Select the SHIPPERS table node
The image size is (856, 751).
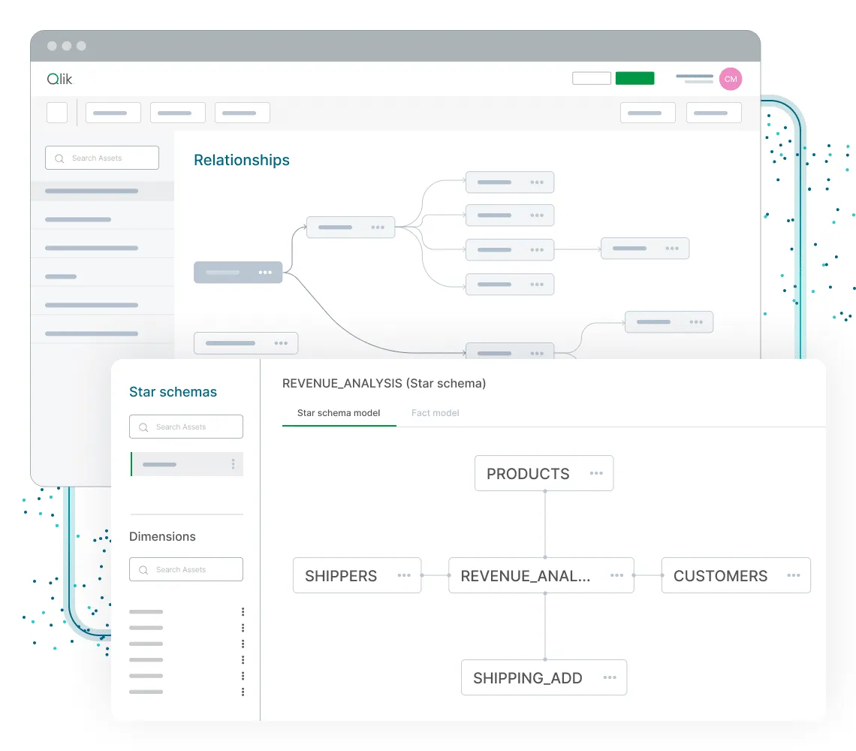pos(357,575)
